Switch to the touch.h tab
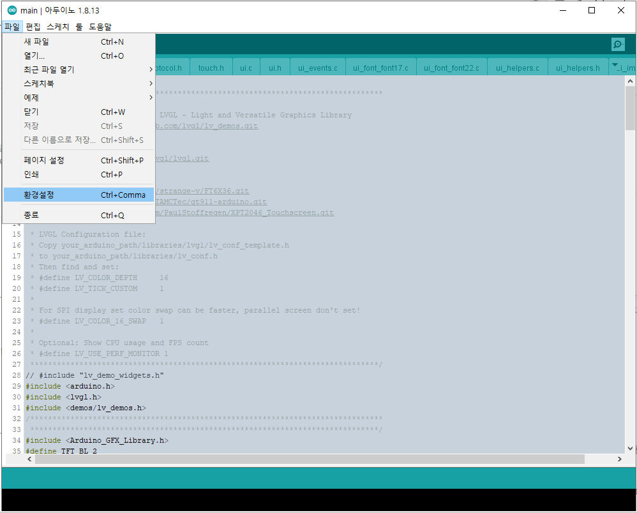 211,68
